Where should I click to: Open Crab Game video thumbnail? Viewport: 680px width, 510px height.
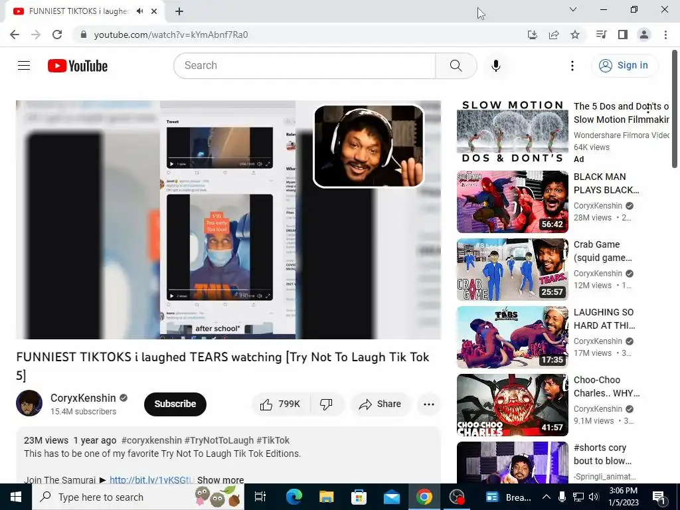pyautogui.click(x=512, y=270)
